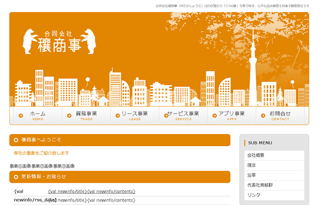Click the arrow icon beside アプリ事業

[x=214, y=116]
